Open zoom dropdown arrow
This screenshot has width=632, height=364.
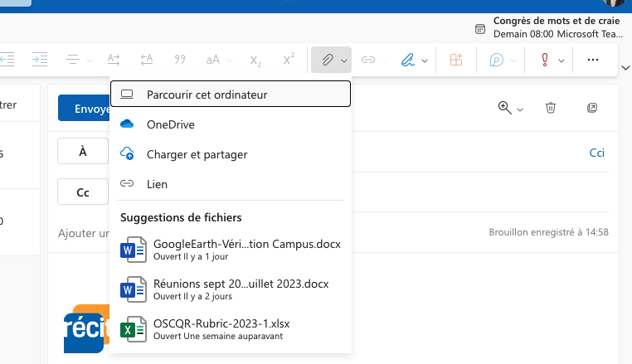[520, 109]
